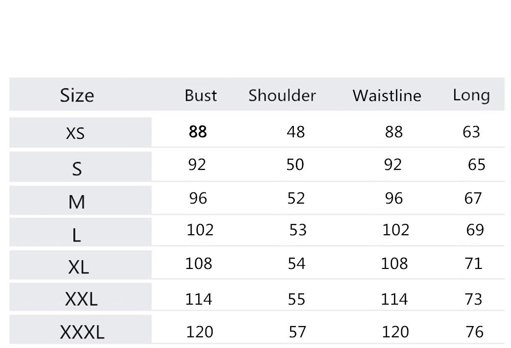Click the S size row label
511x348 pixels.
pos(77,168)
